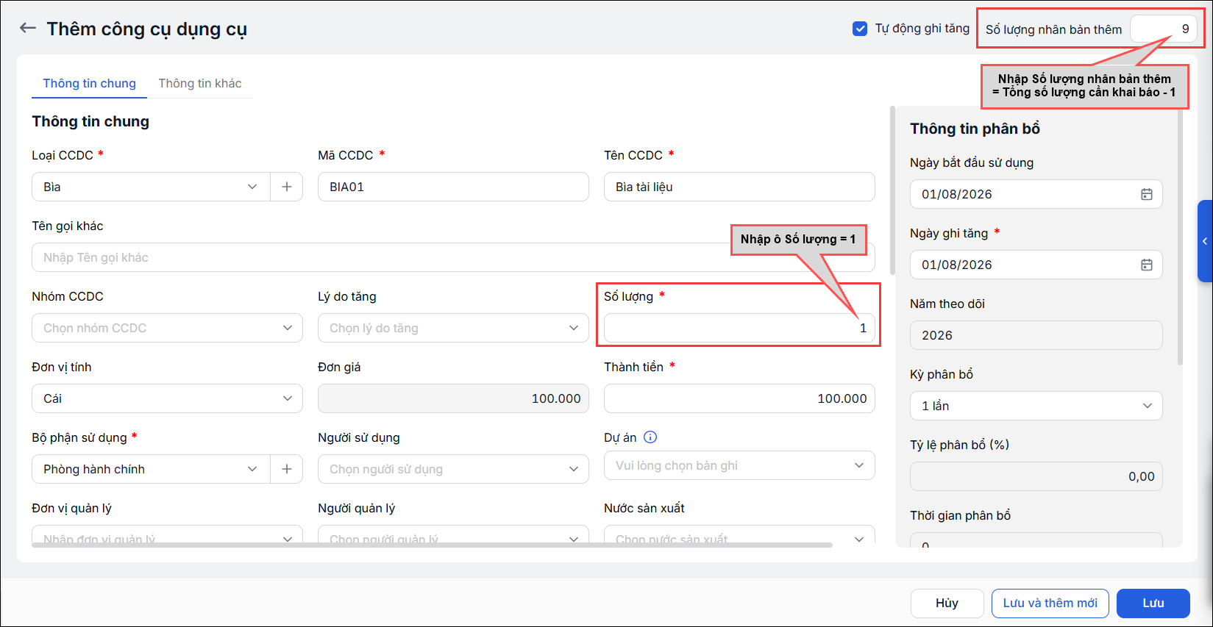Open calendar for Ngày bắt đầu sử dụng
The image size is (1213, 627).
(x=1146, y=194)
